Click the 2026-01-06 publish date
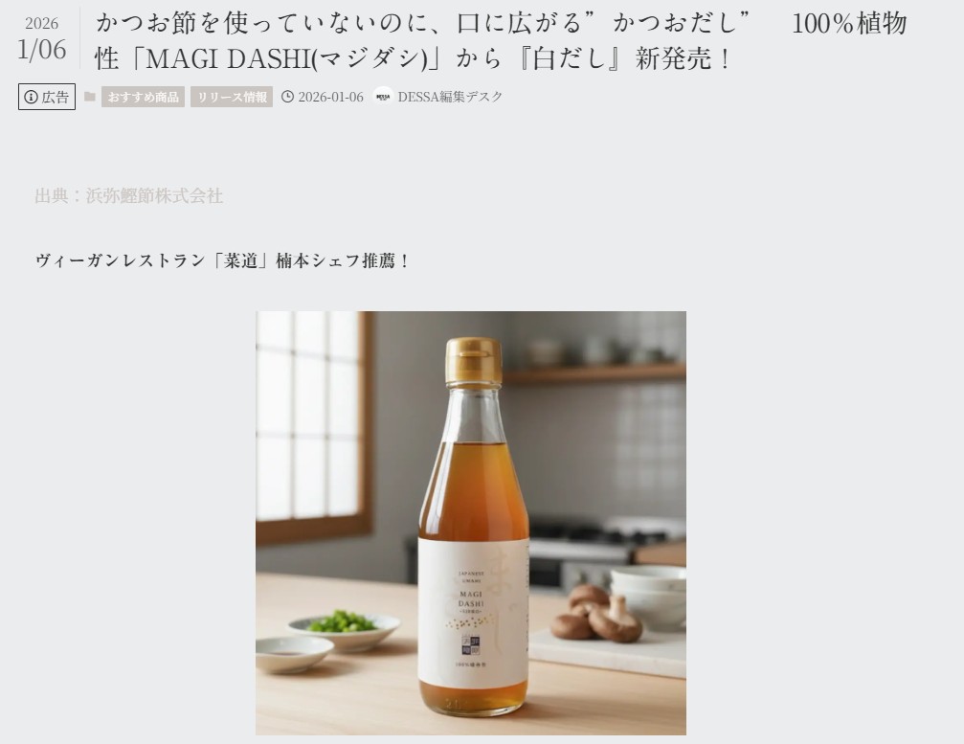The image size is (964, 744). pos(331,97)
